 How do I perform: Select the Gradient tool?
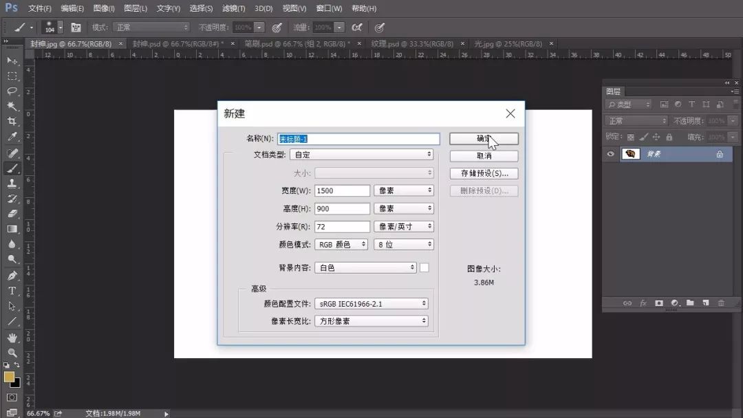tap(12, 229)
